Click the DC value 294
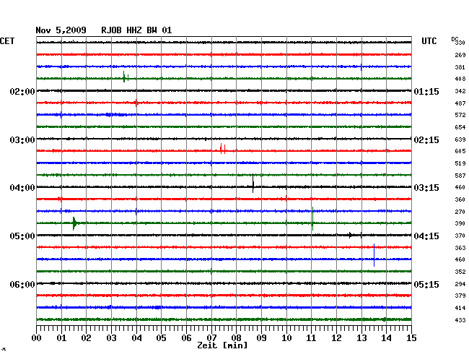 460,284
